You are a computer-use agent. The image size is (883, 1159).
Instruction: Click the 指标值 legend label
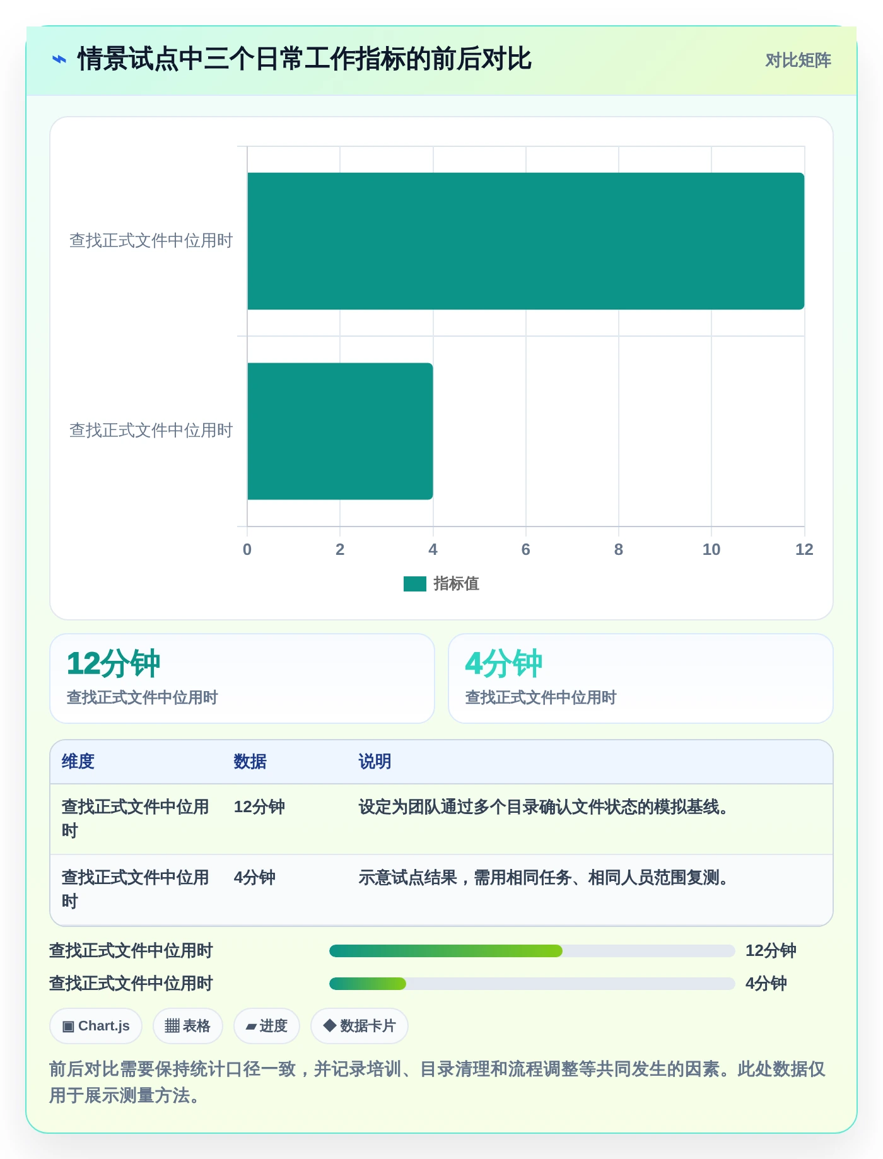(457, 584)
